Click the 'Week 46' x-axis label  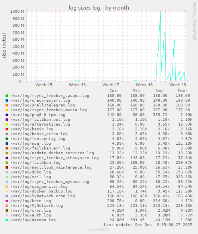(x=77, y=85)
